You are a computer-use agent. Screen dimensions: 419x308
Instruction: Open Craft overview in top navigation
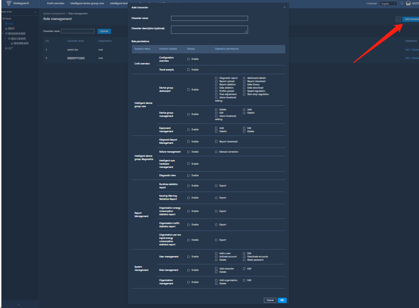tap(56, 3)
